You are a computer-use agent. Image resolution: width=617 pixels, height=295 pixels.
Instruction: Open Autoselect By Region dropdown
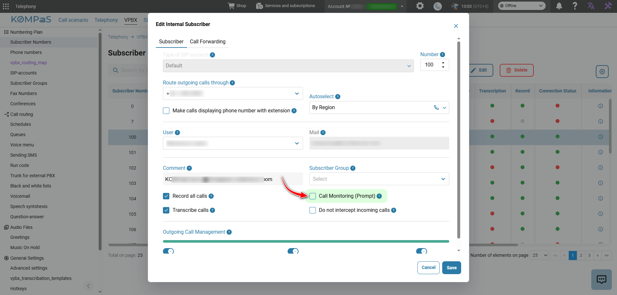[379, 108]
